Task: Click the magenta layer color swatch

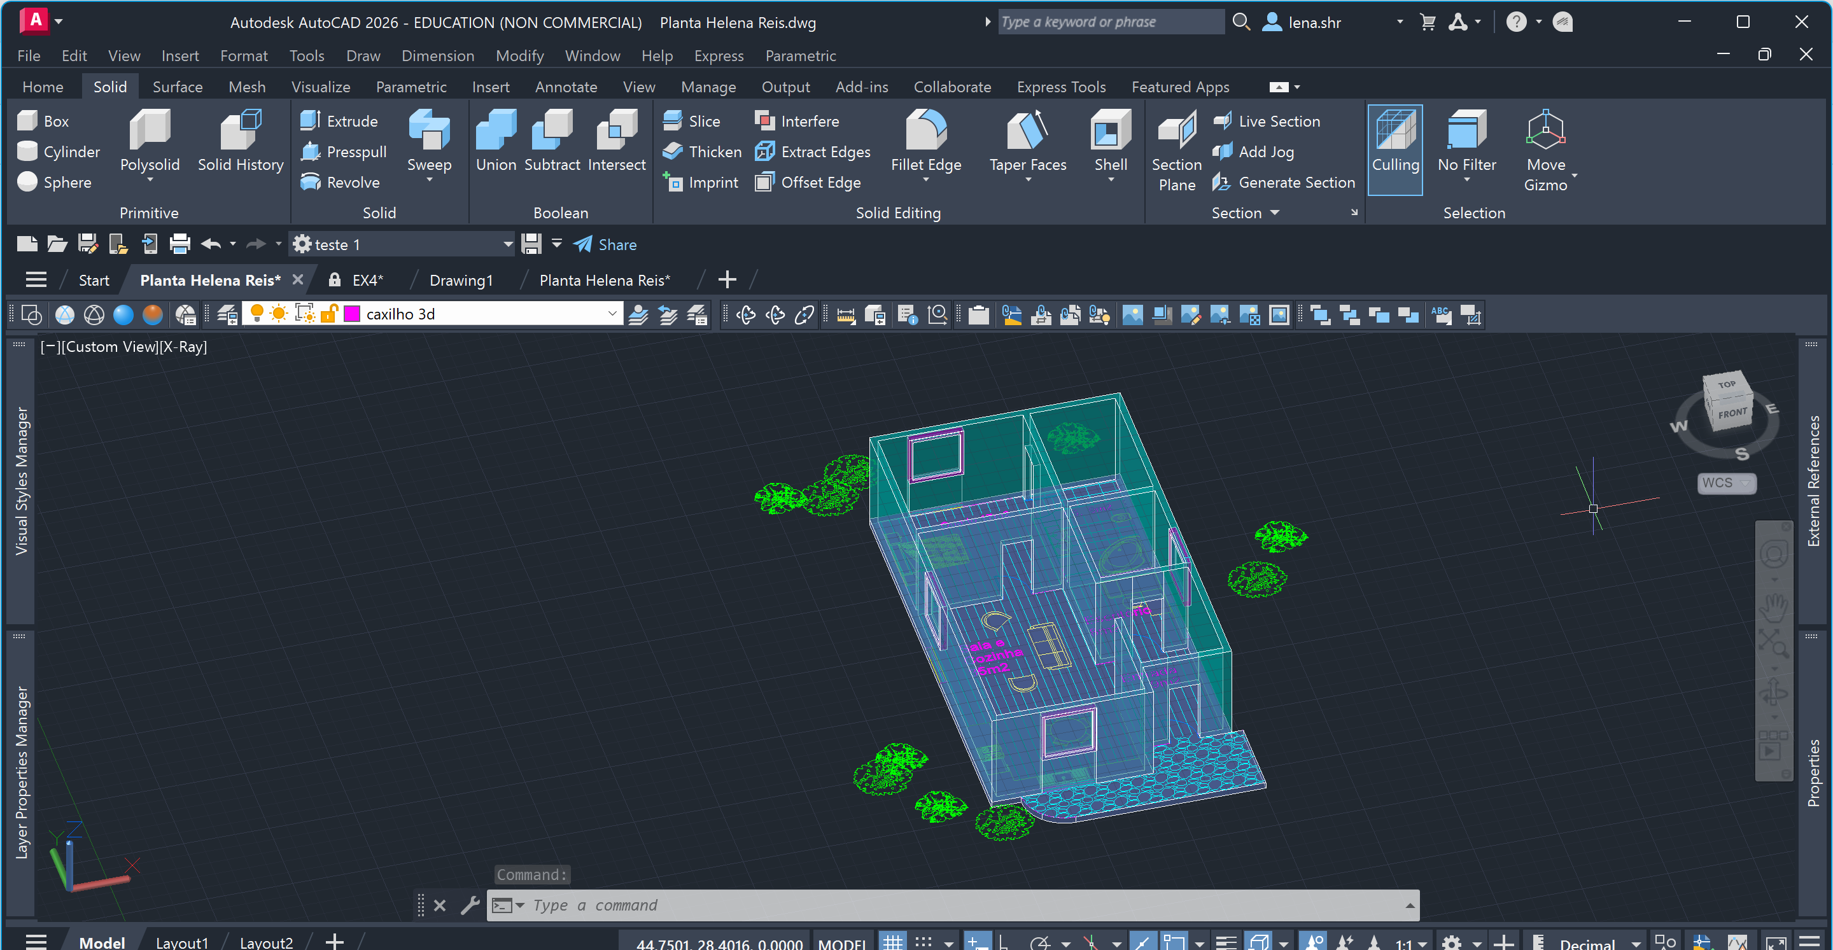Action: [352, 314]
